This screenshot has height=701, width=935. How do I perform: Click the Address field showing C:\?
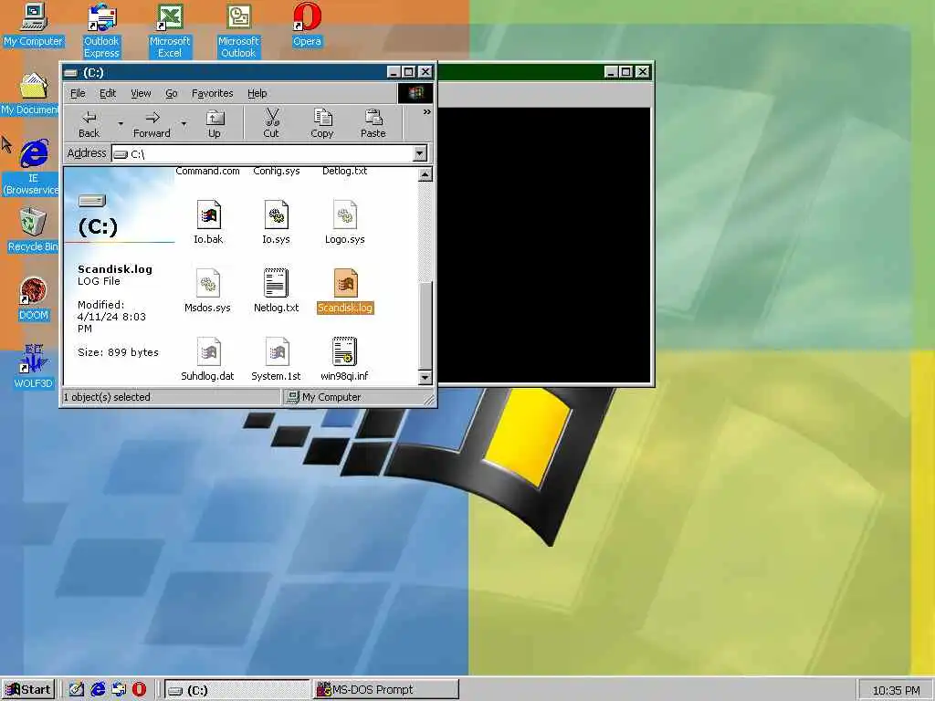[262, 153]
